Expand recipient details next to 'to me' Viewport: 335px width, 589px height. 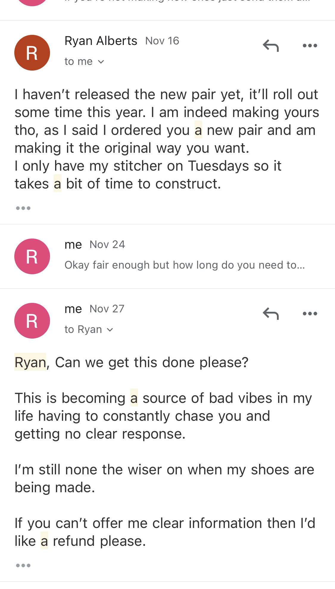[x=101, y=62]
